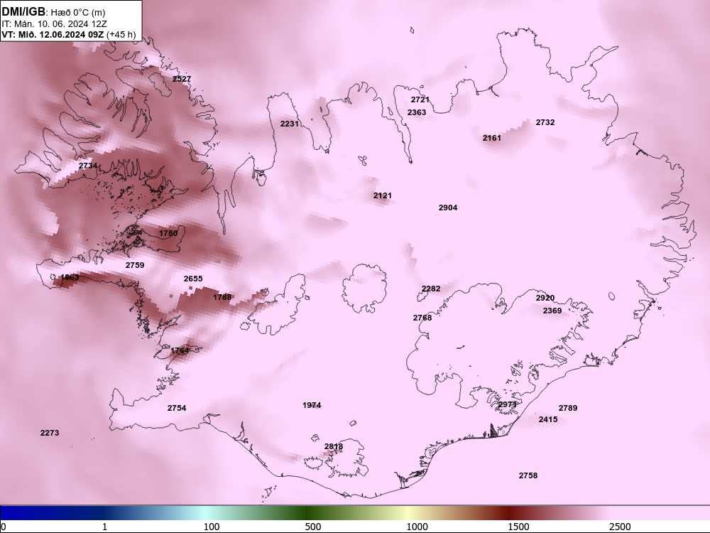This screenshot has width=710, height=533.
Task: Click the 2527 value in the northwest
Action: click(x=182, y=79)
